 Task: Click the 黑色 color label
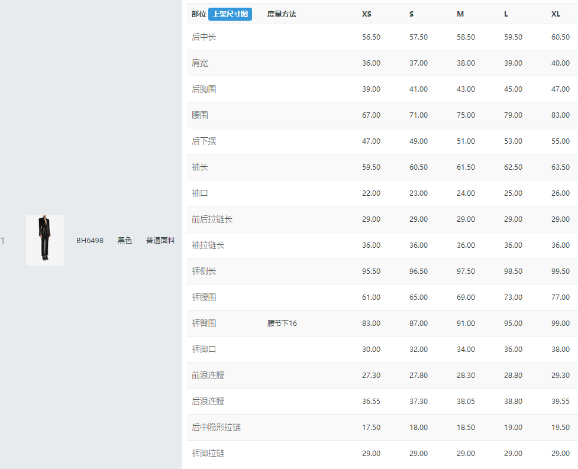coord(125,241)
